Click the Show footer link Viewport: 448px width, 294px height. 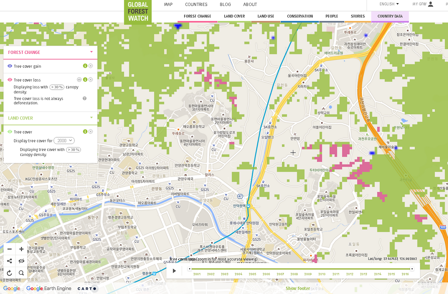point(298,288)
